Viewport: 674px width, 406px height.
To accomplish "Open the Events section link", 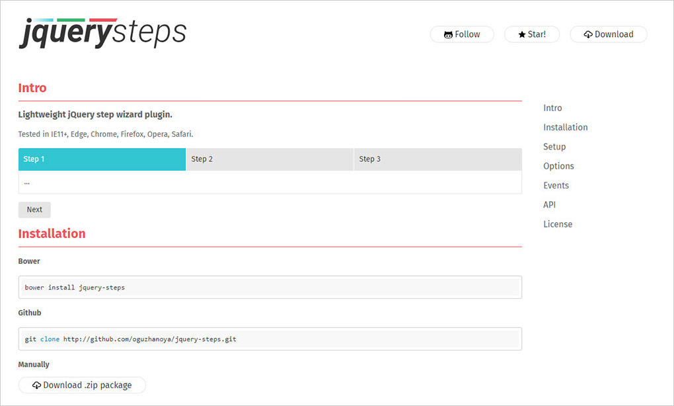I will pyautogui.click(x=556, y=185).
